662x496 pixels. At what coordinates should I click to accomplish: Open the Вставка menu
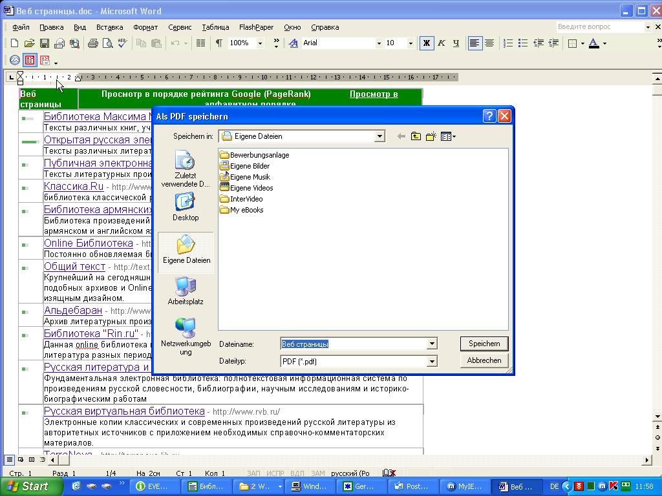coord(110,27)
